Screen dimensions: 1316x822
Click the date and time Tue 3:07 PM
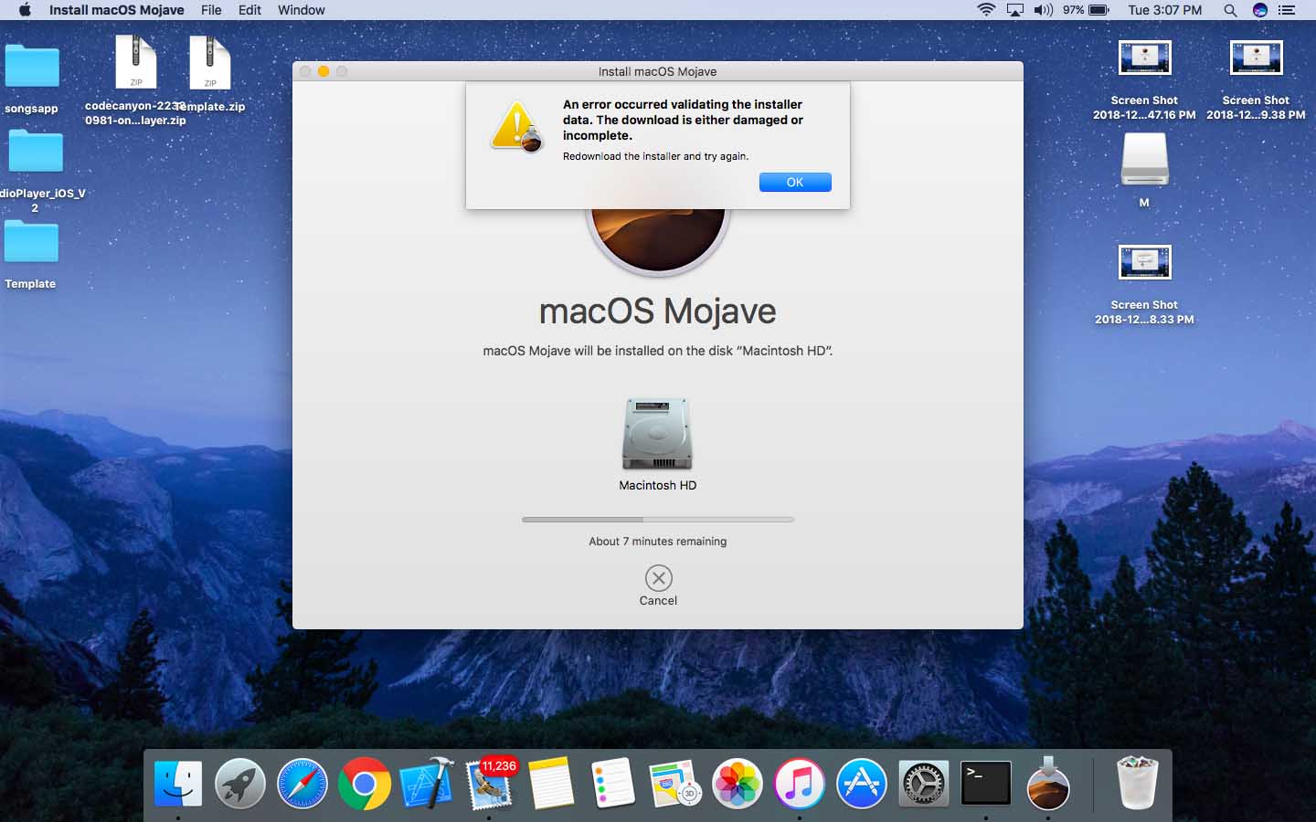click(1164, 10)
